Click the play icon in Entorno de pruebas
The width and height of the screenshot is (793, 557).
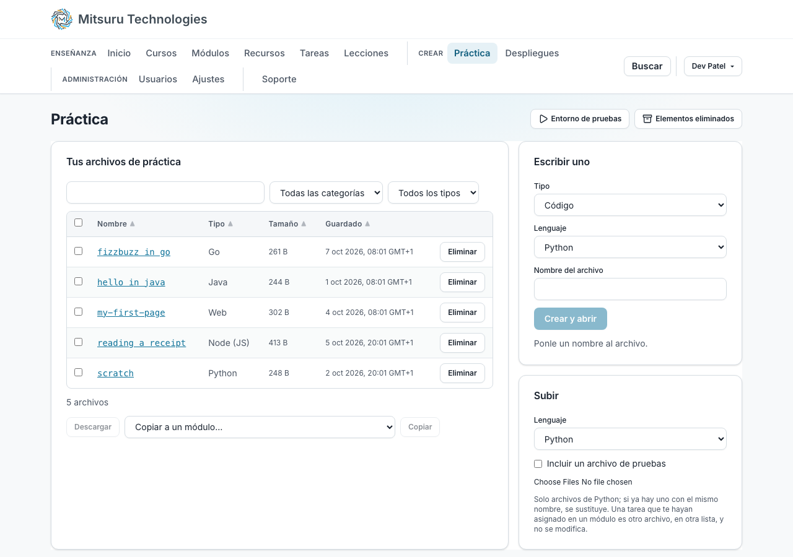click(543, 119)
